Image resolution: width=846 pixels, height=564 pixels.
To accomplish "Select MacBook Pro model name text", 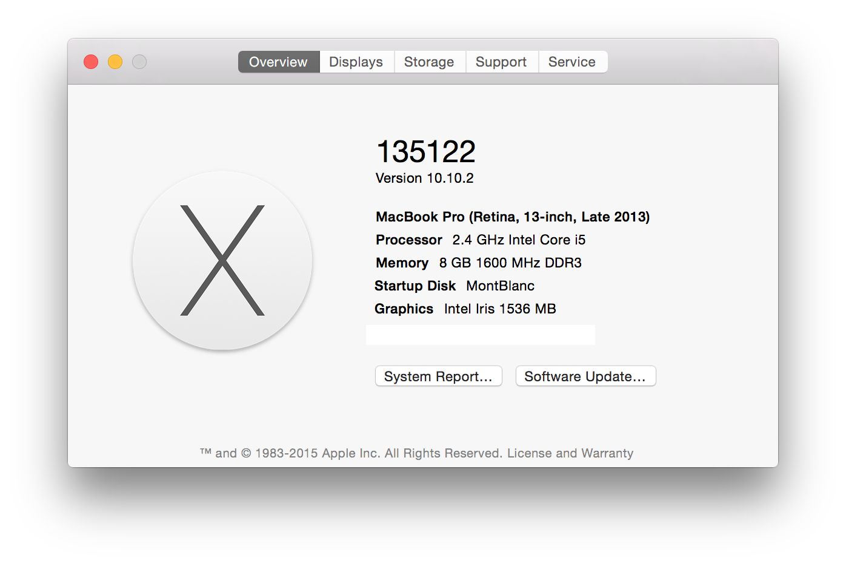I will pos(513,217).
